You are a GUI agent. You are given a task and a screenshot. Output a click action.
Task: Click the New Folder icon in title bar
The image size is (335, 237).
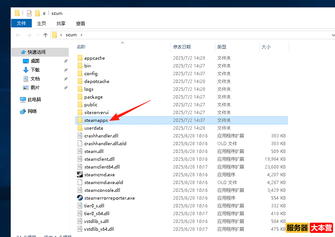(37, 13)
